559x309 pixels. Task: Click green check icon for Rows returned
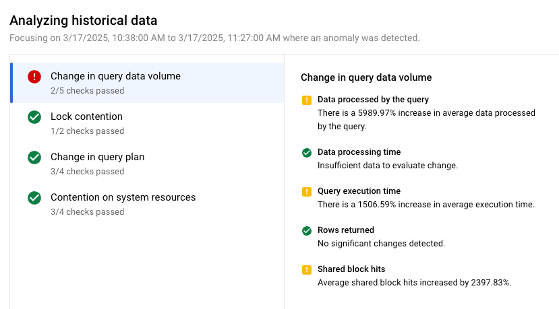click(307, 231)
